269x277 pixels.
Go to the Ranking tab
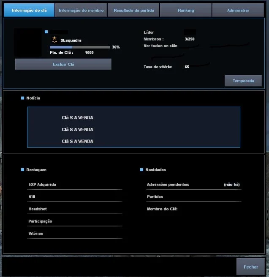coord(186,10)
